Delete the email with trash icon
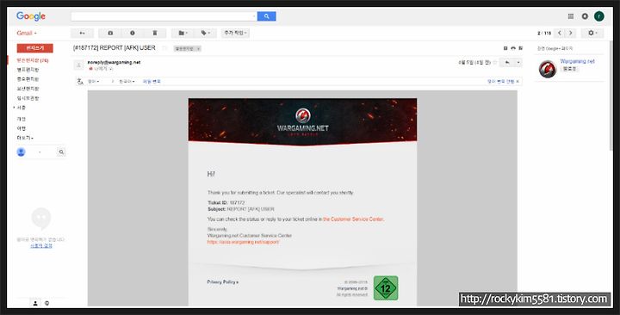Viewport: 620px width, 315px height. coord(155,34)
